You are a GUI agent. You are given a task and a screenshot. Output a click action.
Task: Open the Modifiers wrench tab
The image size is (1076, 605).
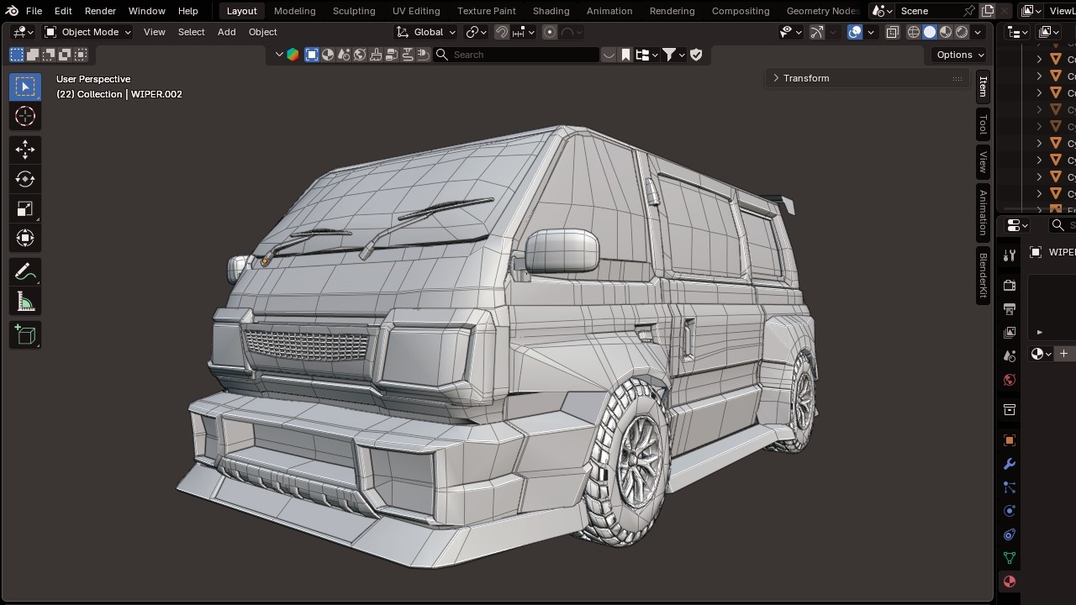click(1010, 464)
